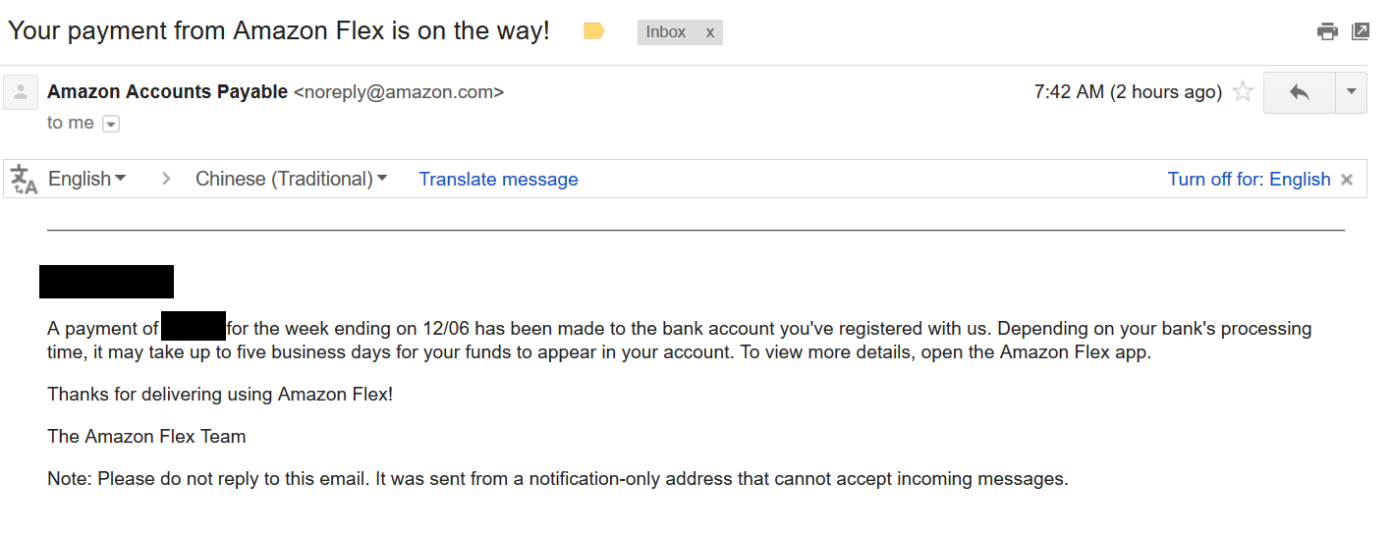Show details with the arrow beside "to me"
Image resolution: width=1392 pixels, height=535 pixels.
click(x=111, y=124)
